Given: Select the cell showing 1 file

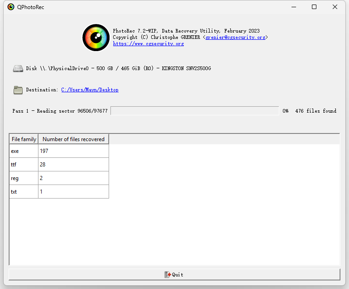Looking at the screenshot, I should pos(73,192).
